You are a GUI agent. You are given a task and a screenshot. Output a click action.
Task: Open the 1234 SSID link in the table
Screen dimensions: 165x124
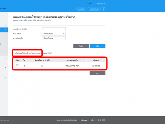[42, 66]
